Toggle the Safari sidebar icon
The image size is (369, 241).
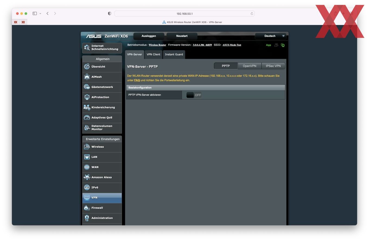click(x=35, y=13)
